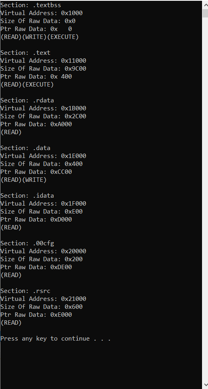Click the Virtual Address 0x1F000 value
This screenshot has height=389, width=208.
[x=74, y=203]
